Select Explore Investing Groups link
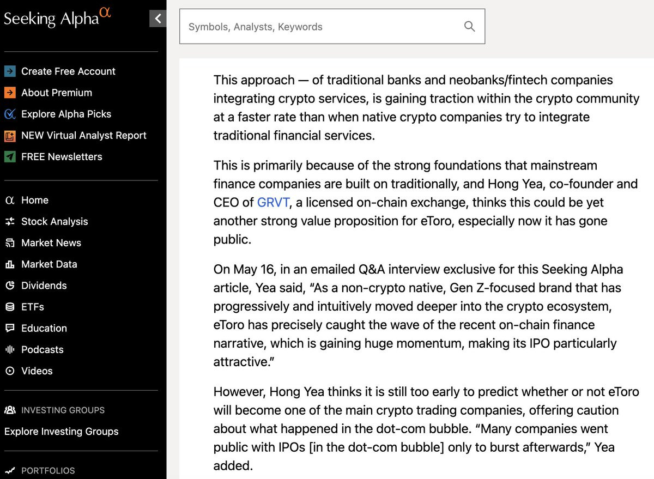Image resolution: width=654 pixels, height=479 pixels. [62, 431]
